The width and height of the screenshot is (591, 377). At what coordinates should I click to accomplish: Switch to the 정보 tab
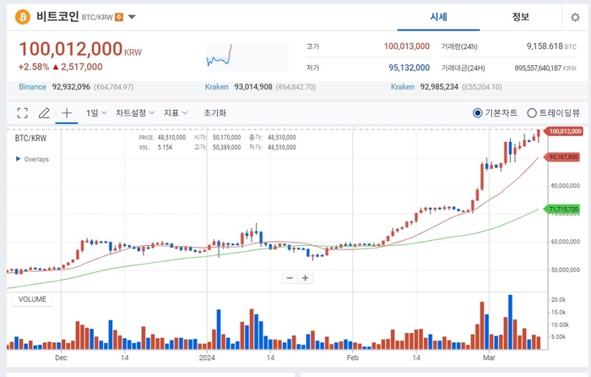(x=521, y=17)
